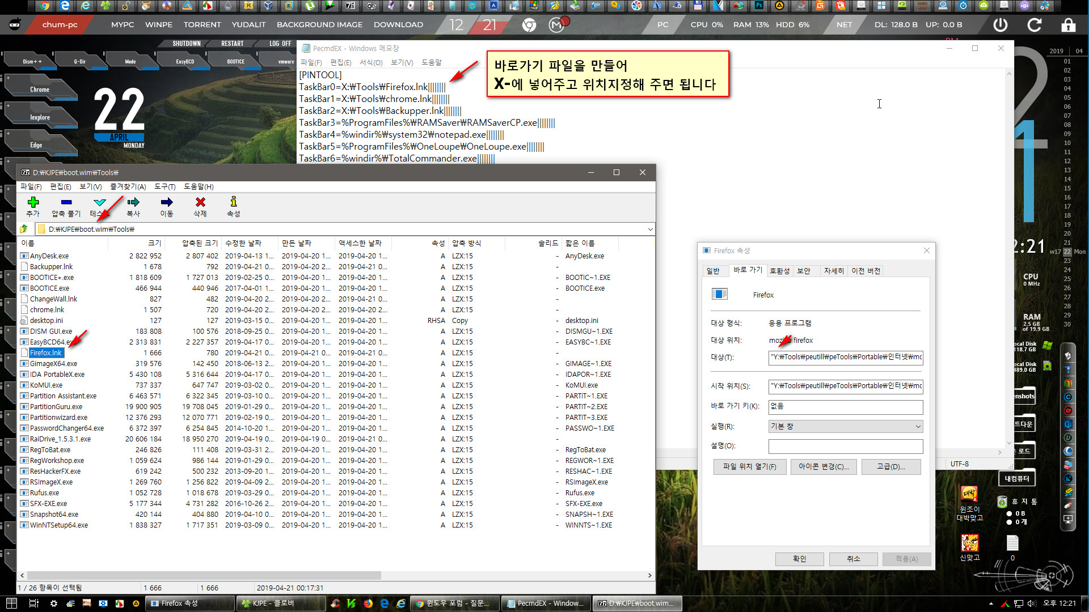1089x612 pixels.
Task: Click the 설명(O) description field
Action: [x=845, y=447]
